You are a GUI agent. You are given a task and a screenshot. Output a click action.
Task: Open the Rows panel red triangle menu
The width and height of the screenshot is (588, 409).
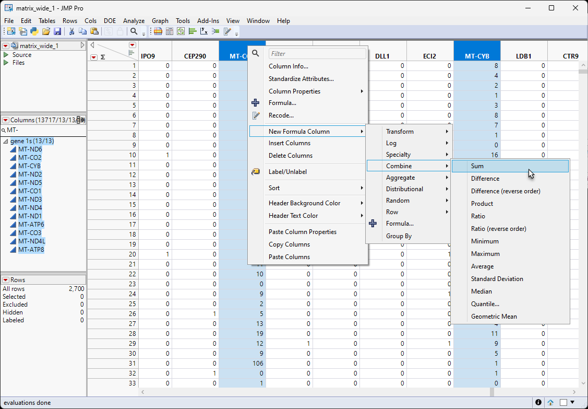point(6,280)
